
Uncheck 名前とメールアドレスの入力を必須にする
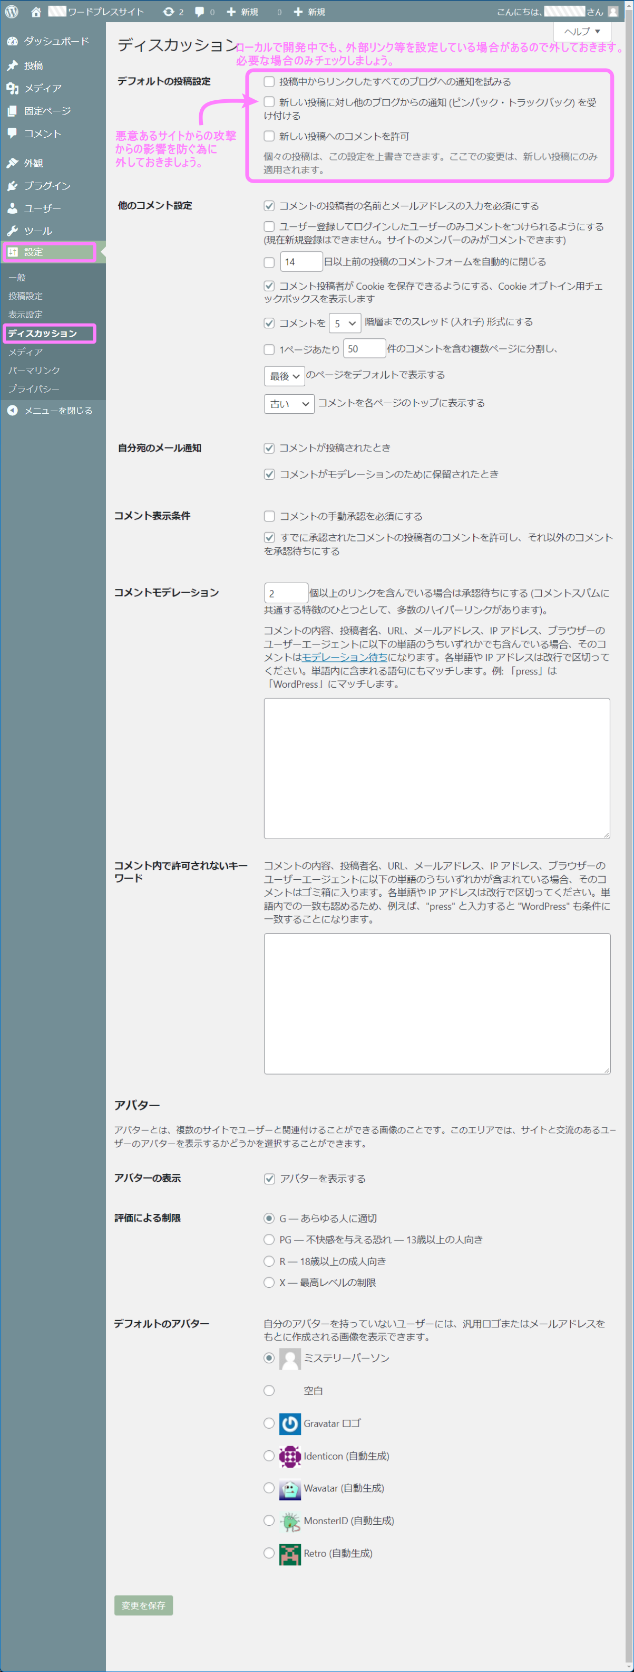[x=269, y=206]
